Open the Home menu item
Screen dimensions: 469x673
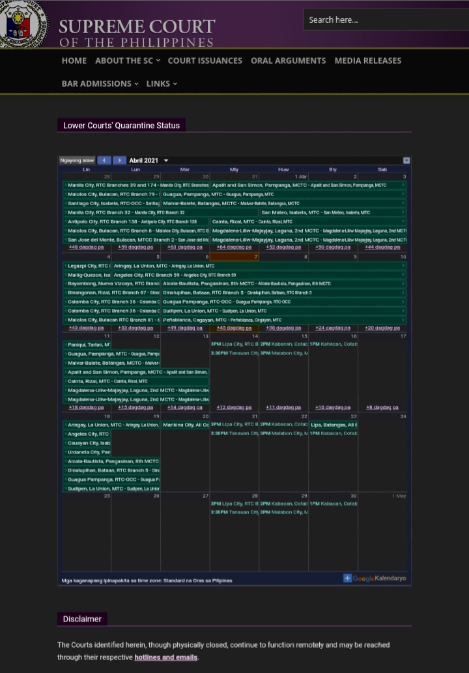[74, 61]
